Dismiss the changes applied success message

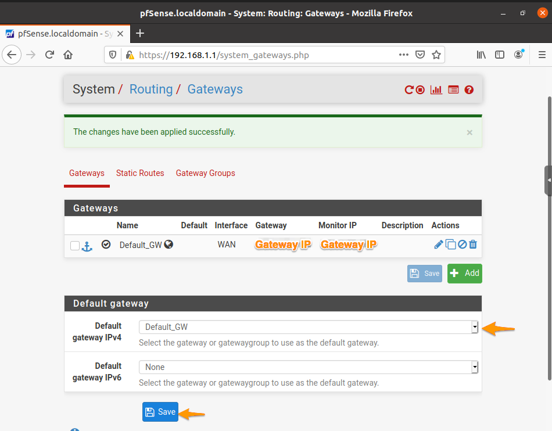[469, 132]
